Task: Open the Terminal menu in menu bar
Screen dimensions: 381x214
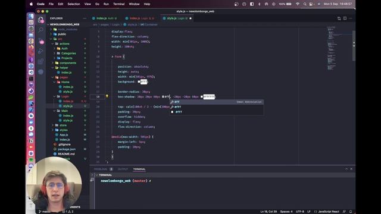Action: pyautogui.click(x=119, y=4)
